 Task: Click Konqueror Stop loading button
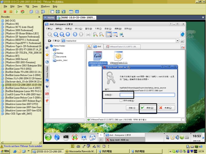coord(81,34)
